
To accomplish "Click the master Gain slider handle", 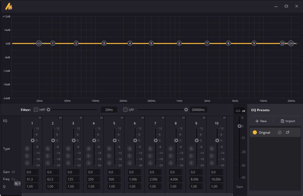I will [239, 126].
